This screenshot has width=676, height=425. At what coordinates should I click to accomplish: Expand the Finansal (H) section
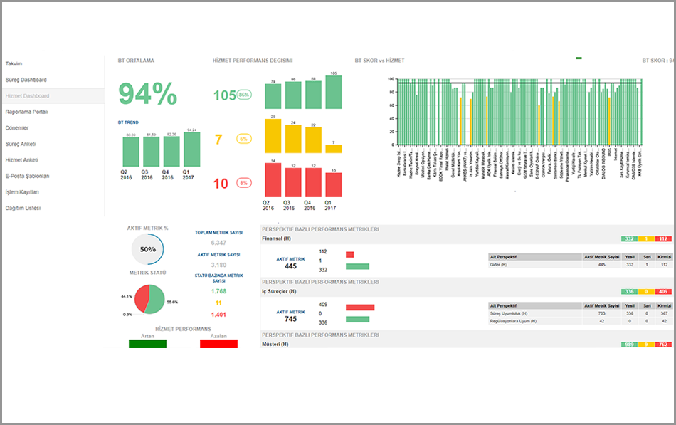(276, 238)
